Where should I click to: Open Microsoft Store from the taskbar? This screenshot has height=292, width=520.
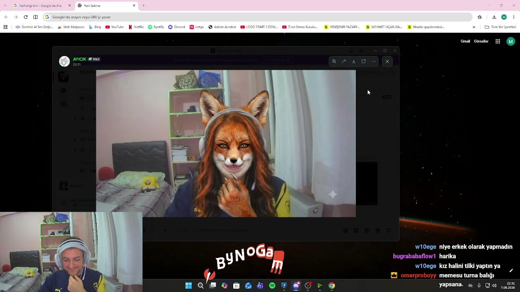coord(236,286)
